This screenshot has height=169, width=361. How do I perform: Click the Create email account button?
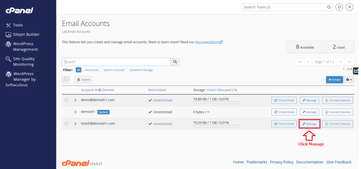(x=334, y=80)
